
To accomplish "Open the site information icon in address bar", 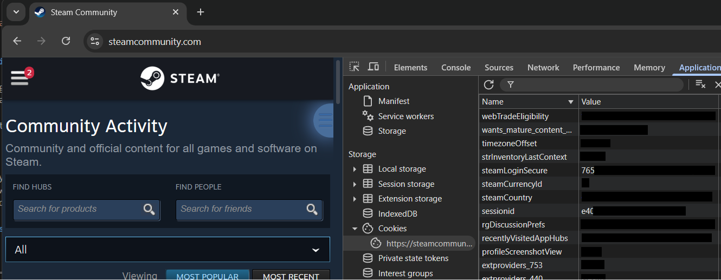I will point(95,42).
